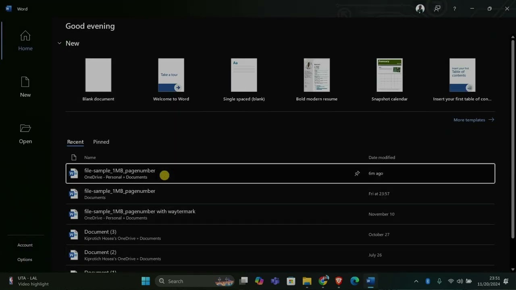Viewport: 516px width, 290px height.
Task: Click the "Fri at 23:57" date cell
Action: (379, 194)
